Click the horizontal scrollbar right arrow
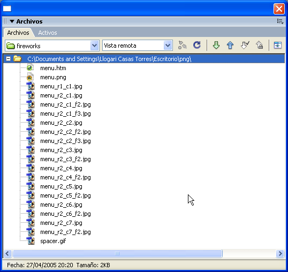The width and height of the screenshot is (288, 272). pos(280,254)
